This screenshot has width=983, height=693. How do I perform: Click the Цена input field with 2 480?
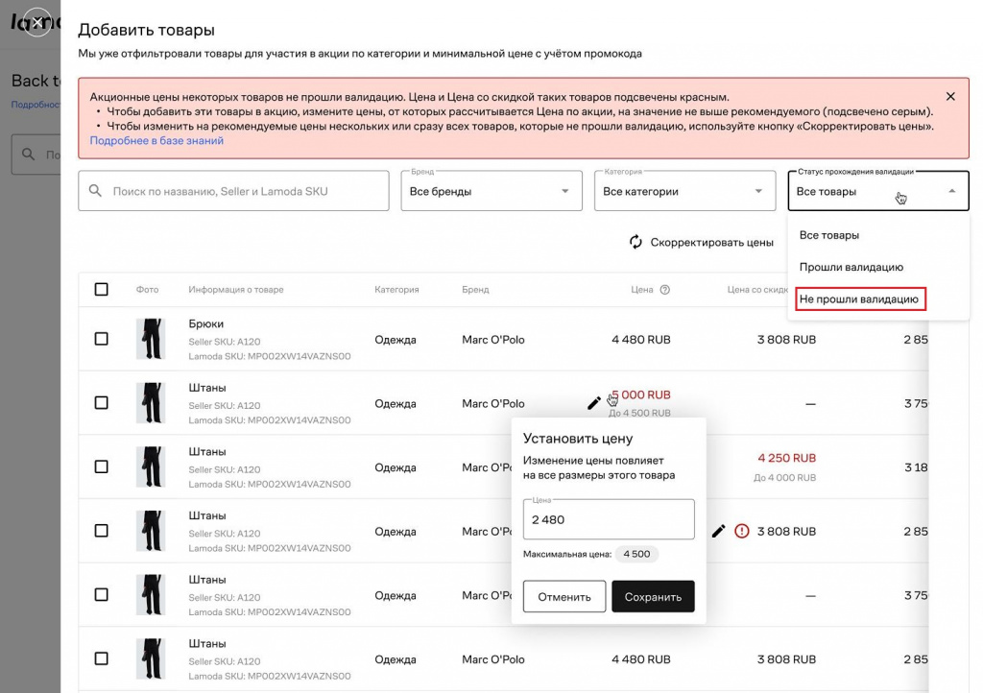click(608, 519)
